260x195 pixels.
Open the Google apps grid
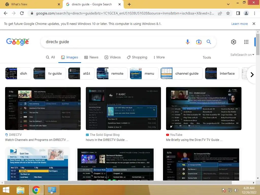tap(246, 42)
